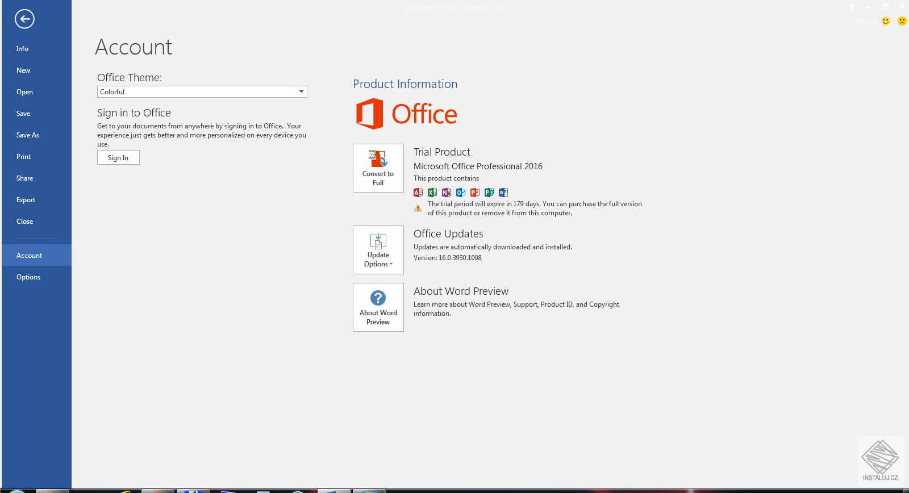
Task: Click the PowerPoint app icon
Action: click(x=475, y=193)
